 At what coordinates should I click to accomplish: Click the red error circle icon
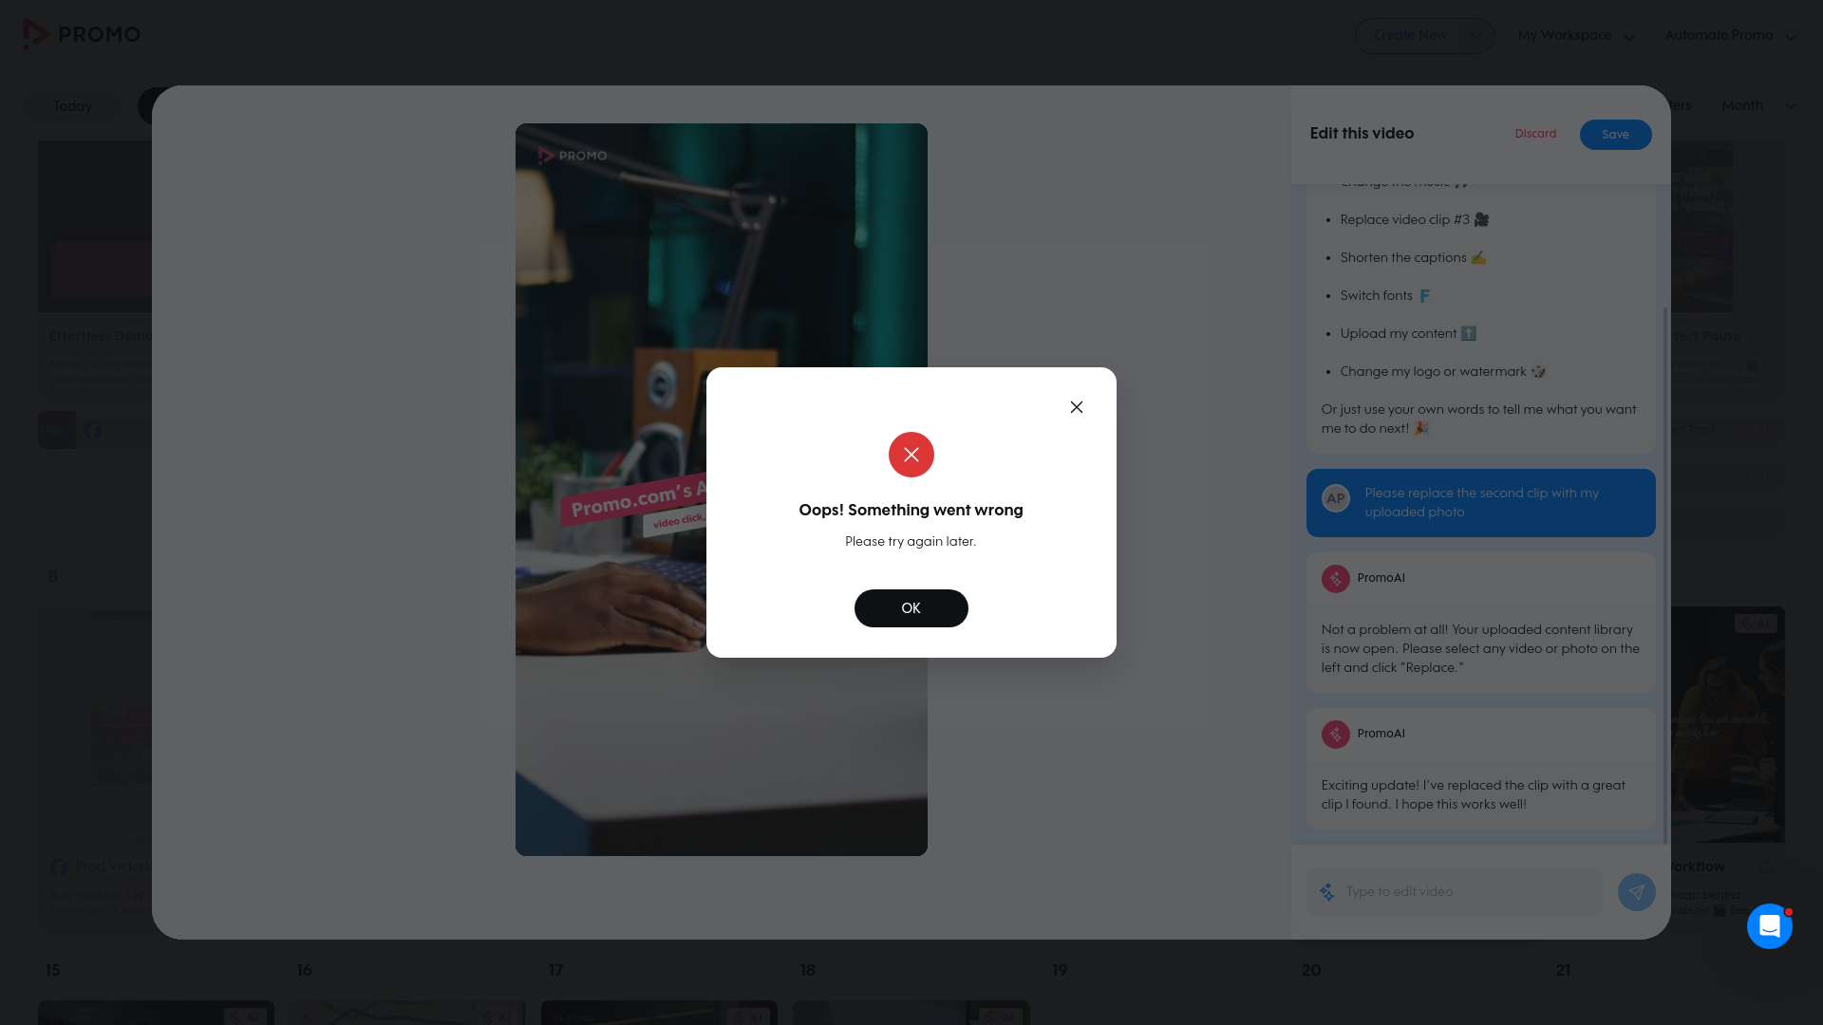point(911,455)
